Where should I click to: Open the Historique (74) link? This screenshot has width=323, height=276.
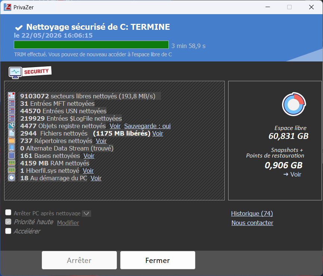pos(252,213)
